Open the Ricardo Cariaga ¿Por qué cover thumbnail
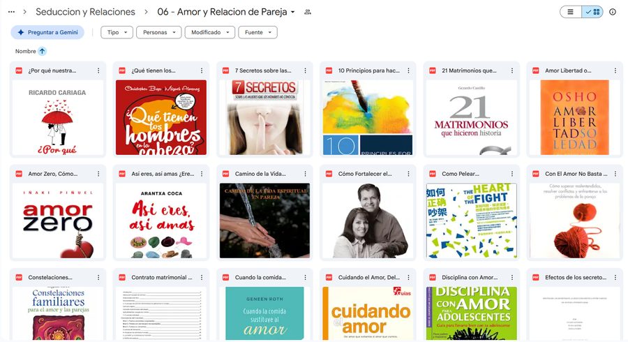The height and width of the screenshot is (342, 628). click(58, 117)
